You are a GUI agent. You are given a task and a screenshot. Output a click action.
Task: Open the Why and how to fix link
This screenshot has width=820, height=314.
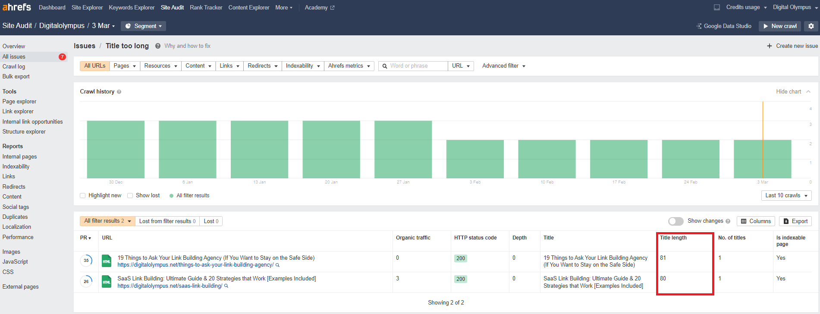click(x=187, y=46)
